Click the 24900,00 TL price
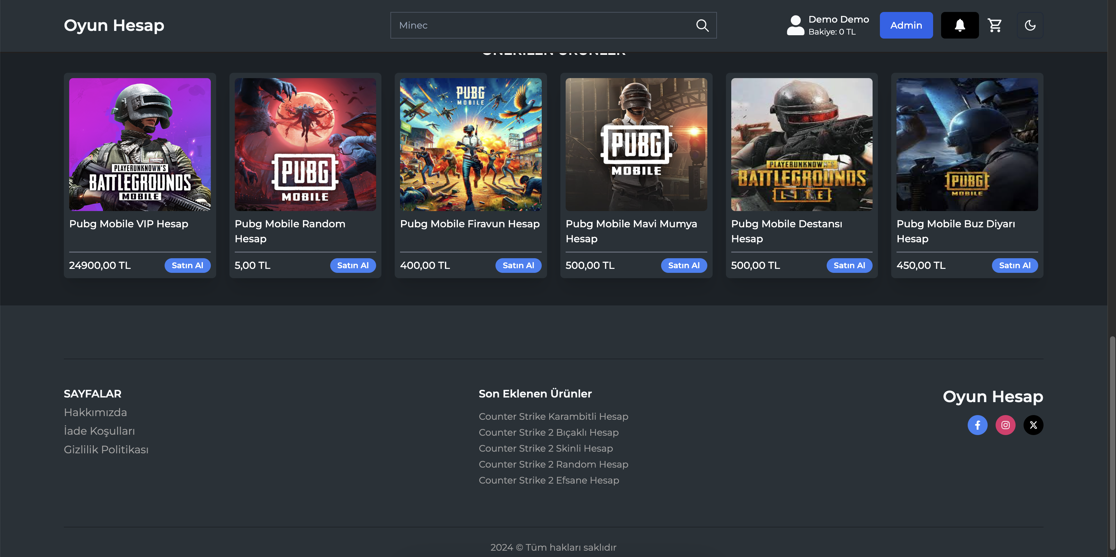The width and height of the screenshot is (1116, 557). pos(100,266)
